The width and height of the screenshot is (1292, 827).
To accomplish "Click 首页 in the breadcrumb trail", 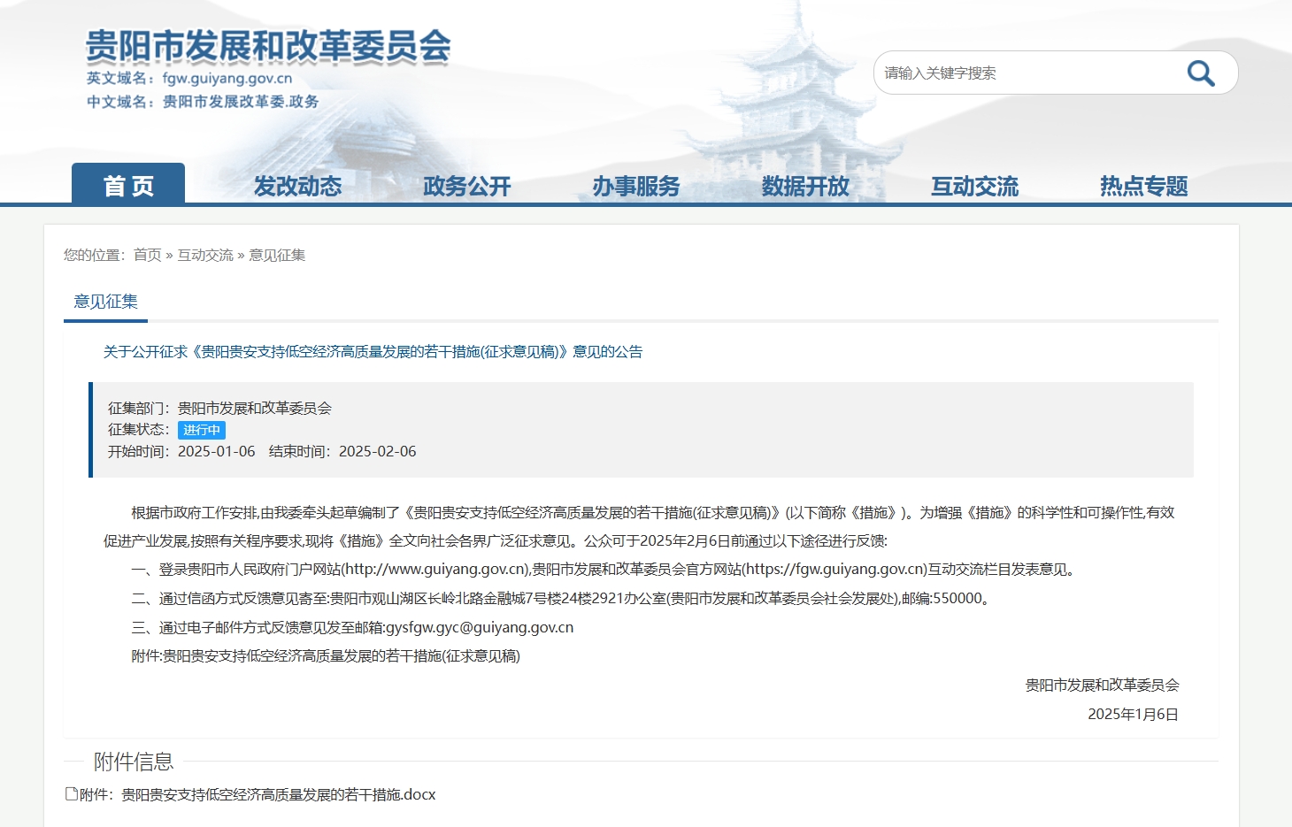I will [x=147, y=255].
